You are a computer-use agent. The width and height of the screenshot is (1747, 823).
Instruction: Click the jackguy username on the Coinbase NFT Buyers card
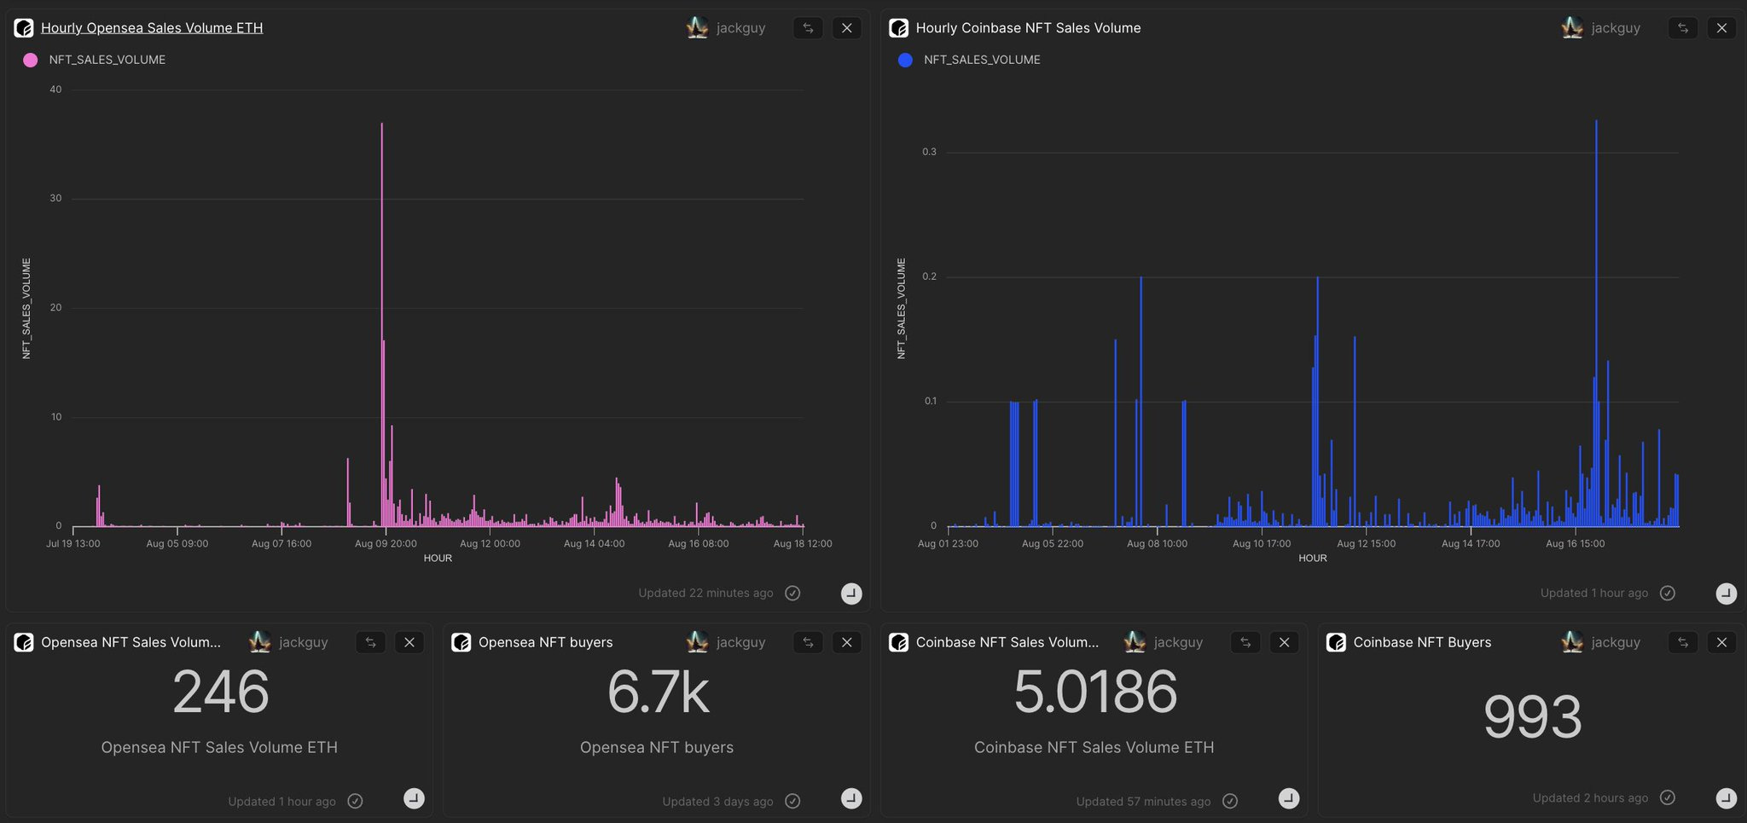point(1616,642)
